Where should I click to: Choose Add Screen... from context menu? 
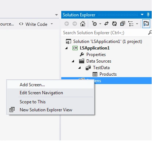(x=50, y=85)
